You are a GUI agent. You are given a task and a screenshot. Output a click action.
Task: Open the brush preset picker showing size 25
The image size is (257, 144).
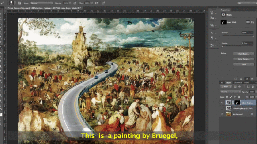pos(12,3)
